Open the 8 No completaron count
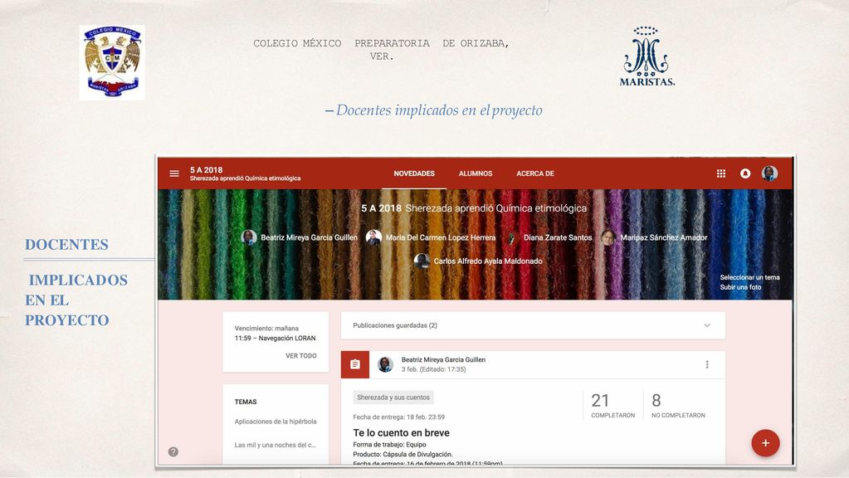Viewport: 849px width, 478px height. pyautogui.click(x=678, y=406)
